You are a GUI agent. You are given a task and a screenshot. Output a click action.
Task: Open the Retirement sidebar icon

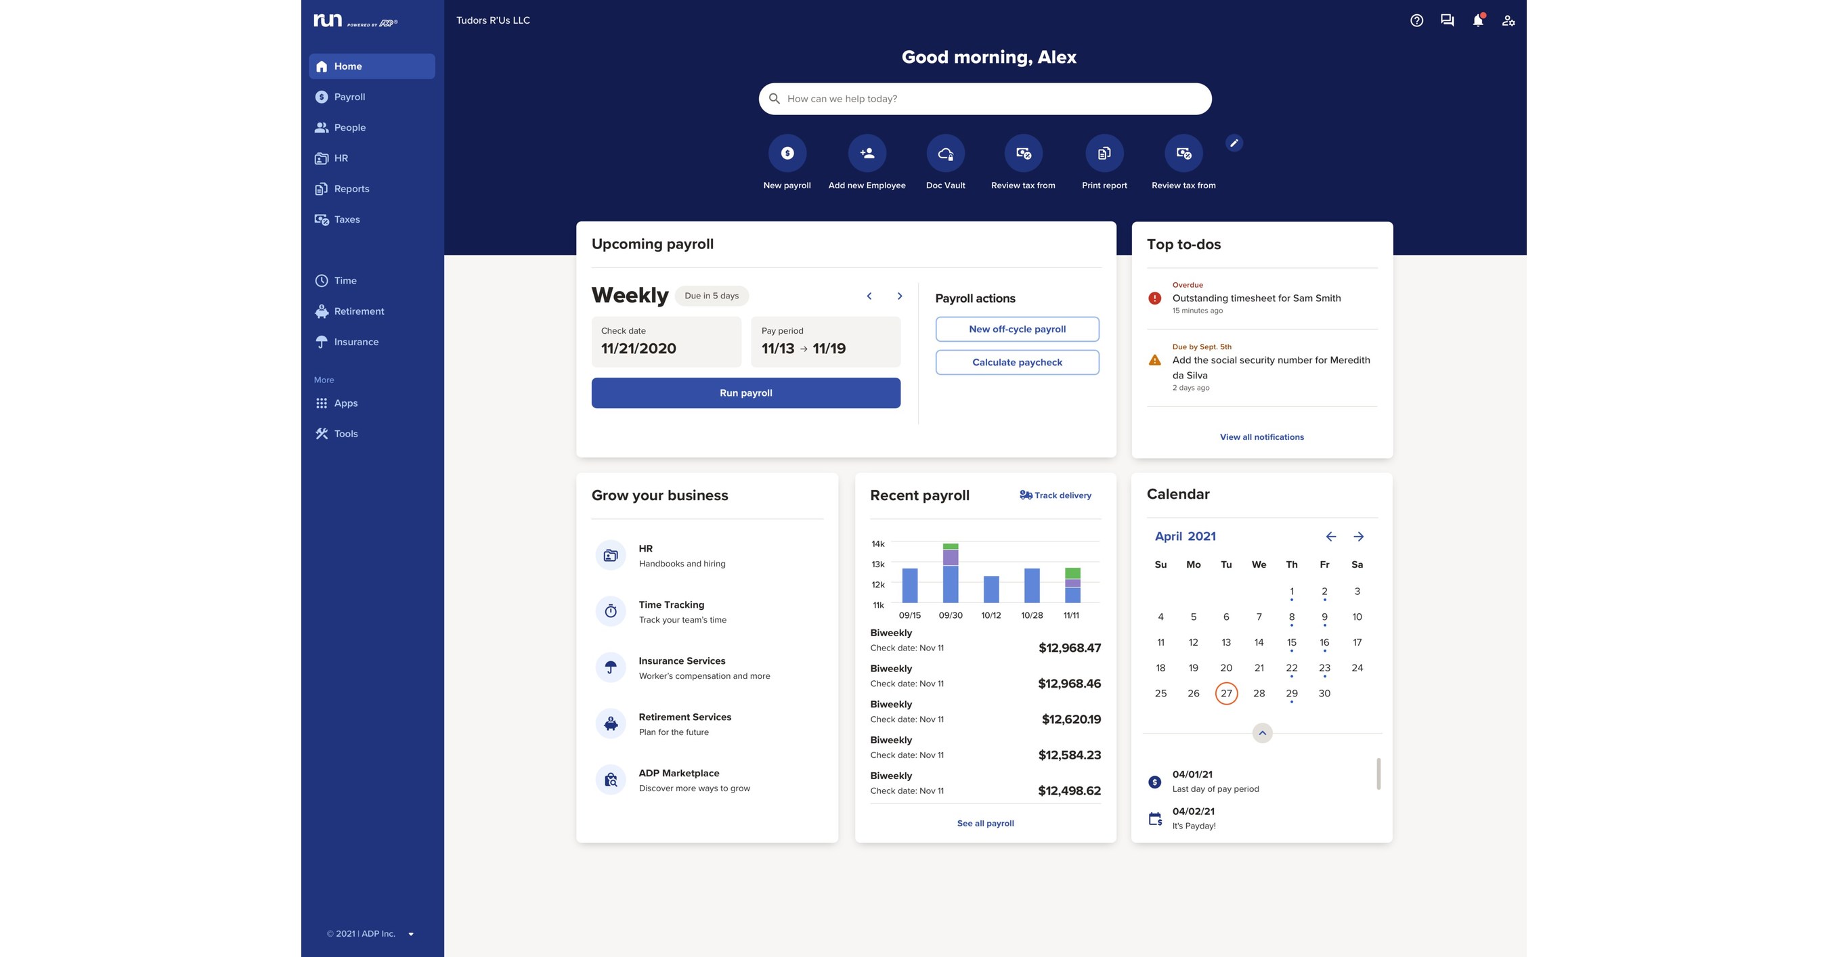click(x=320, y=312)
